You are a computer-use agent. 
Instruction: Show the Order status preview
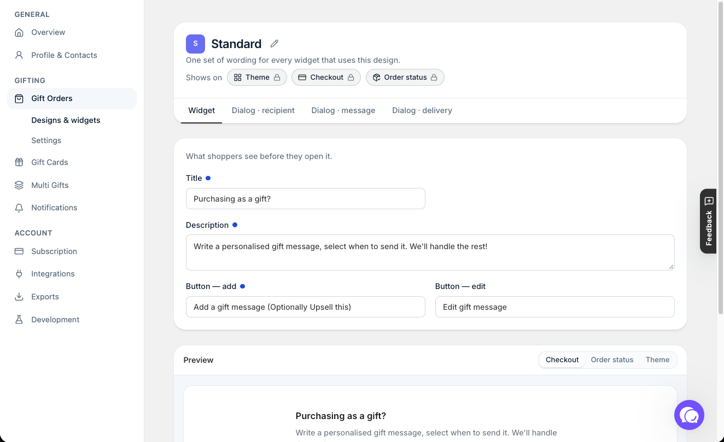click(612, 360)
